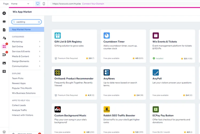Click the Custom Background Music icon
Viewport: 200px width, 134px height.
tap(58, 109)
